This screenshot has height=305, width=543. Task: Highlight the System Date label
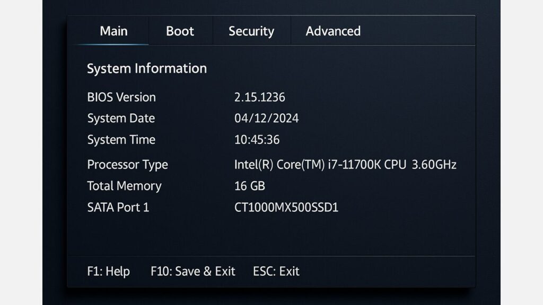pos(121,118)
